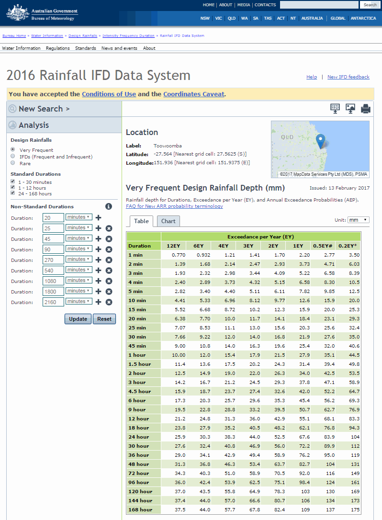The height and width of the screenshot is (520, 382).
Task: Add a row with plus beside duration 2160
Action: [98, 302]
